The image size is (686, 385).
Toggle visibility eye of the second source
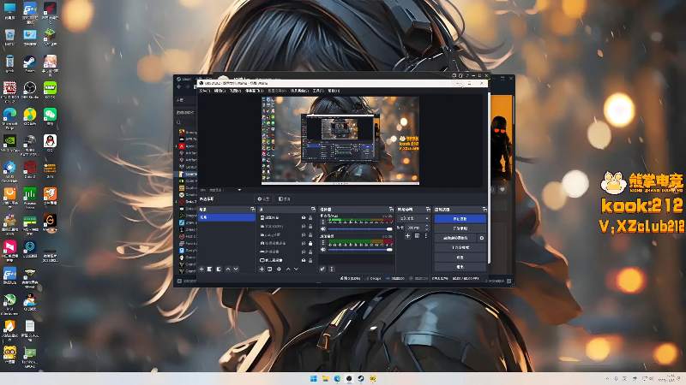[304, 227]
